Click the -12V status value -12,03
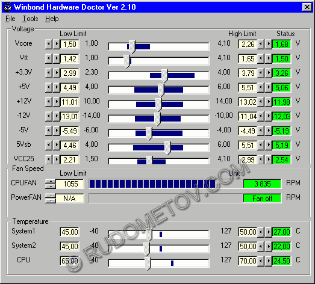 282,116
